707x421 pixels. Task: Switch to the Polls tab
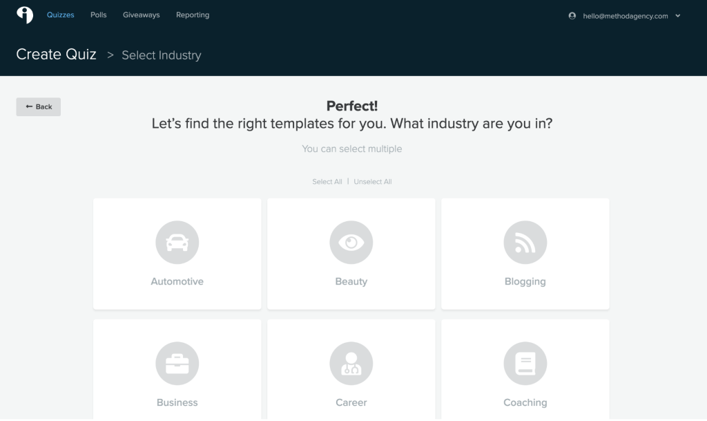tap(99, 15)
